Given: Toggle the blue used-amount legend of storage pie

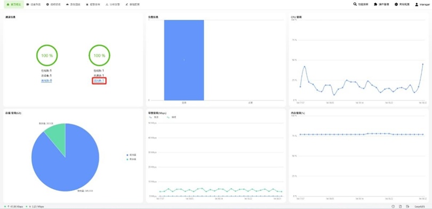Looking at the screenshot, I should tap(131, 155).
